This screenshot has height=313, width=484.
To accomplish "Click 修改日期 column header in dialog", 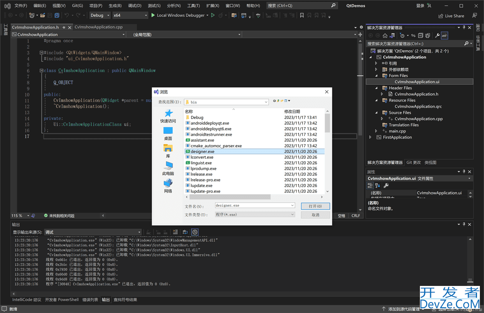I will (x=292, y=112).
